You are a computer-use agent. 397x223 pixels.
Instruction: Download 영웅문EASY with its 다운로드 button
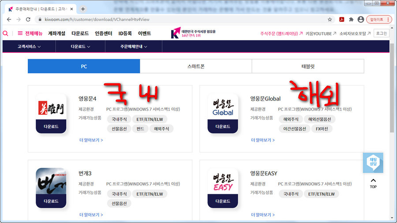(223, 201)
